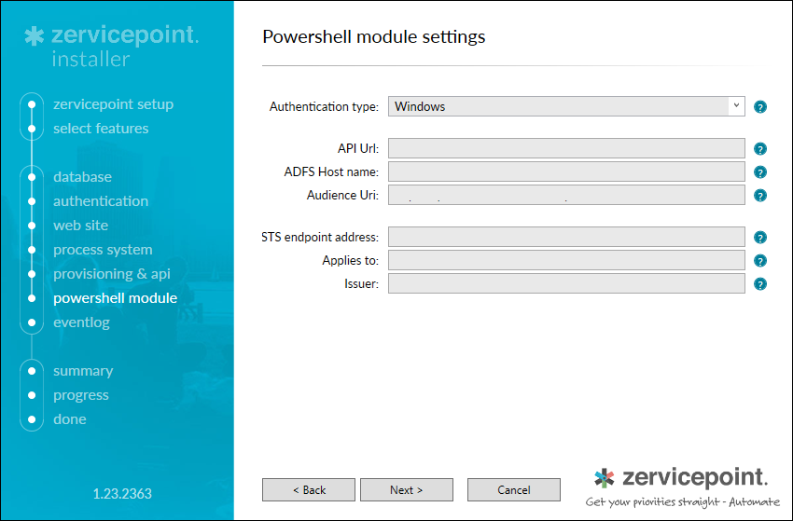Cancel the installer

[514, 489]
